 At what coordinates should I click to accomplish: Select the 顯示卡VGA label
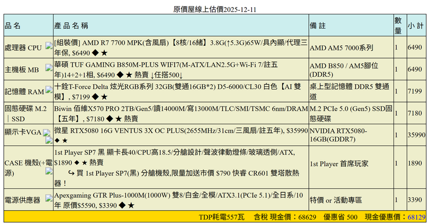coord(23,132)
